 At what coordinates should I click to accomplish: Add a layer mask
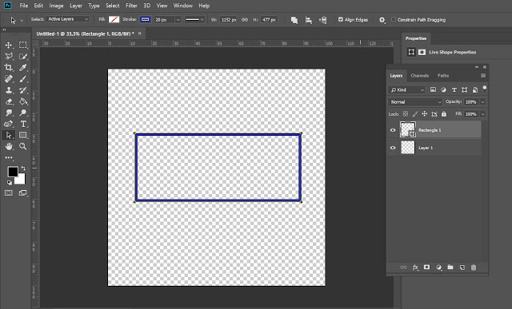(x=426, y=267)
